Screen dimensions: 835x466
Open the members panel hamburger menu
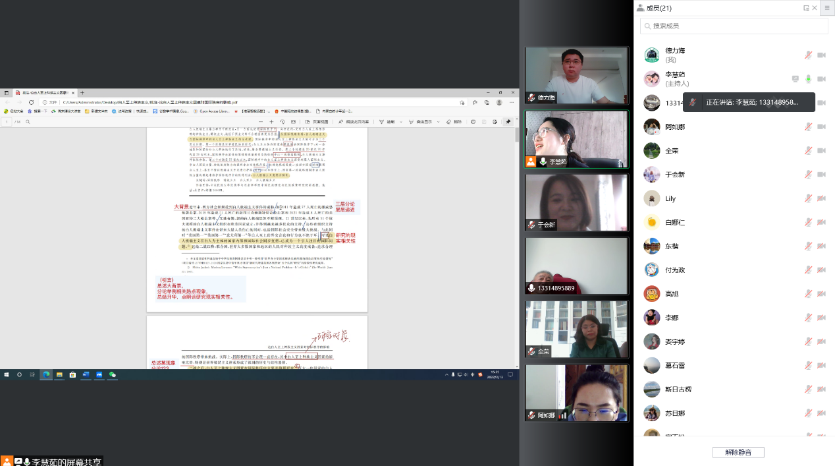point(827,8)
